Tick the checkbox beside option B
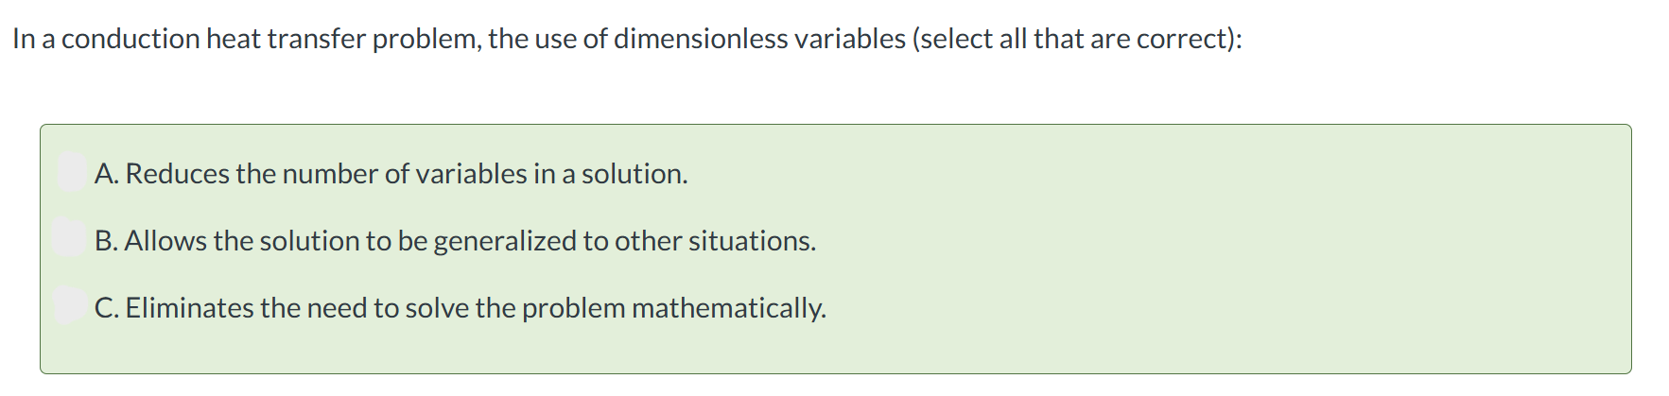Screen dimensions: 1669x396 pos(70,239)
